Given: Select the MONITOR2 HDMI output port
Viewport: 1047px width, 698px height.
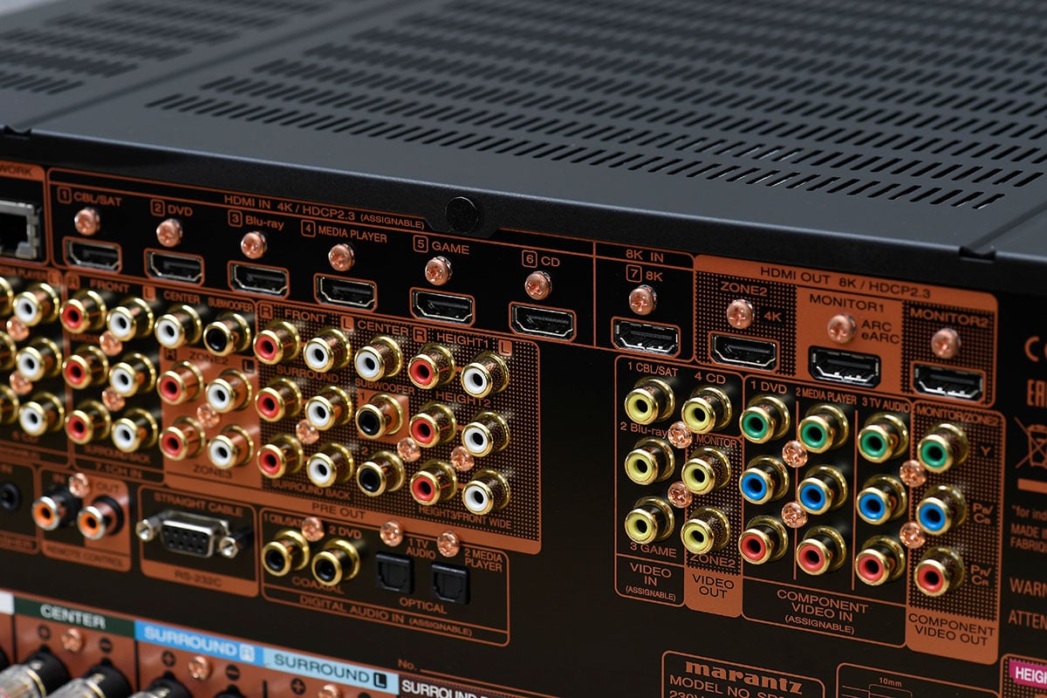Looking at the screenshot, I should [x=949, y=382].
